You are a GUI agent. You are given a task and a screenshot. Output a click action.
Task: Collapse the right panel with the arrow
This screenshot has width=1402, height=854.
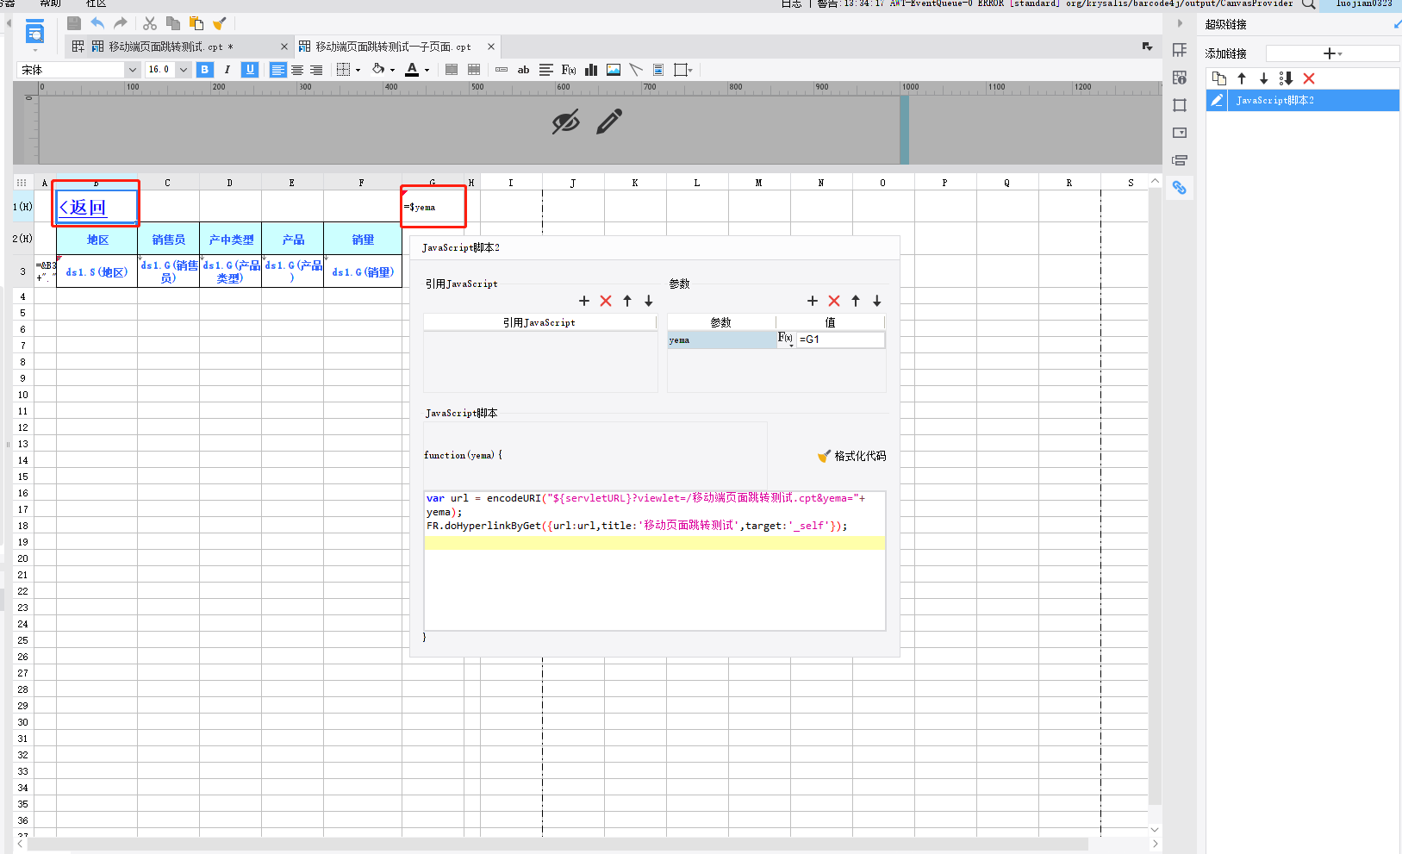click(x=1181, y=24)
